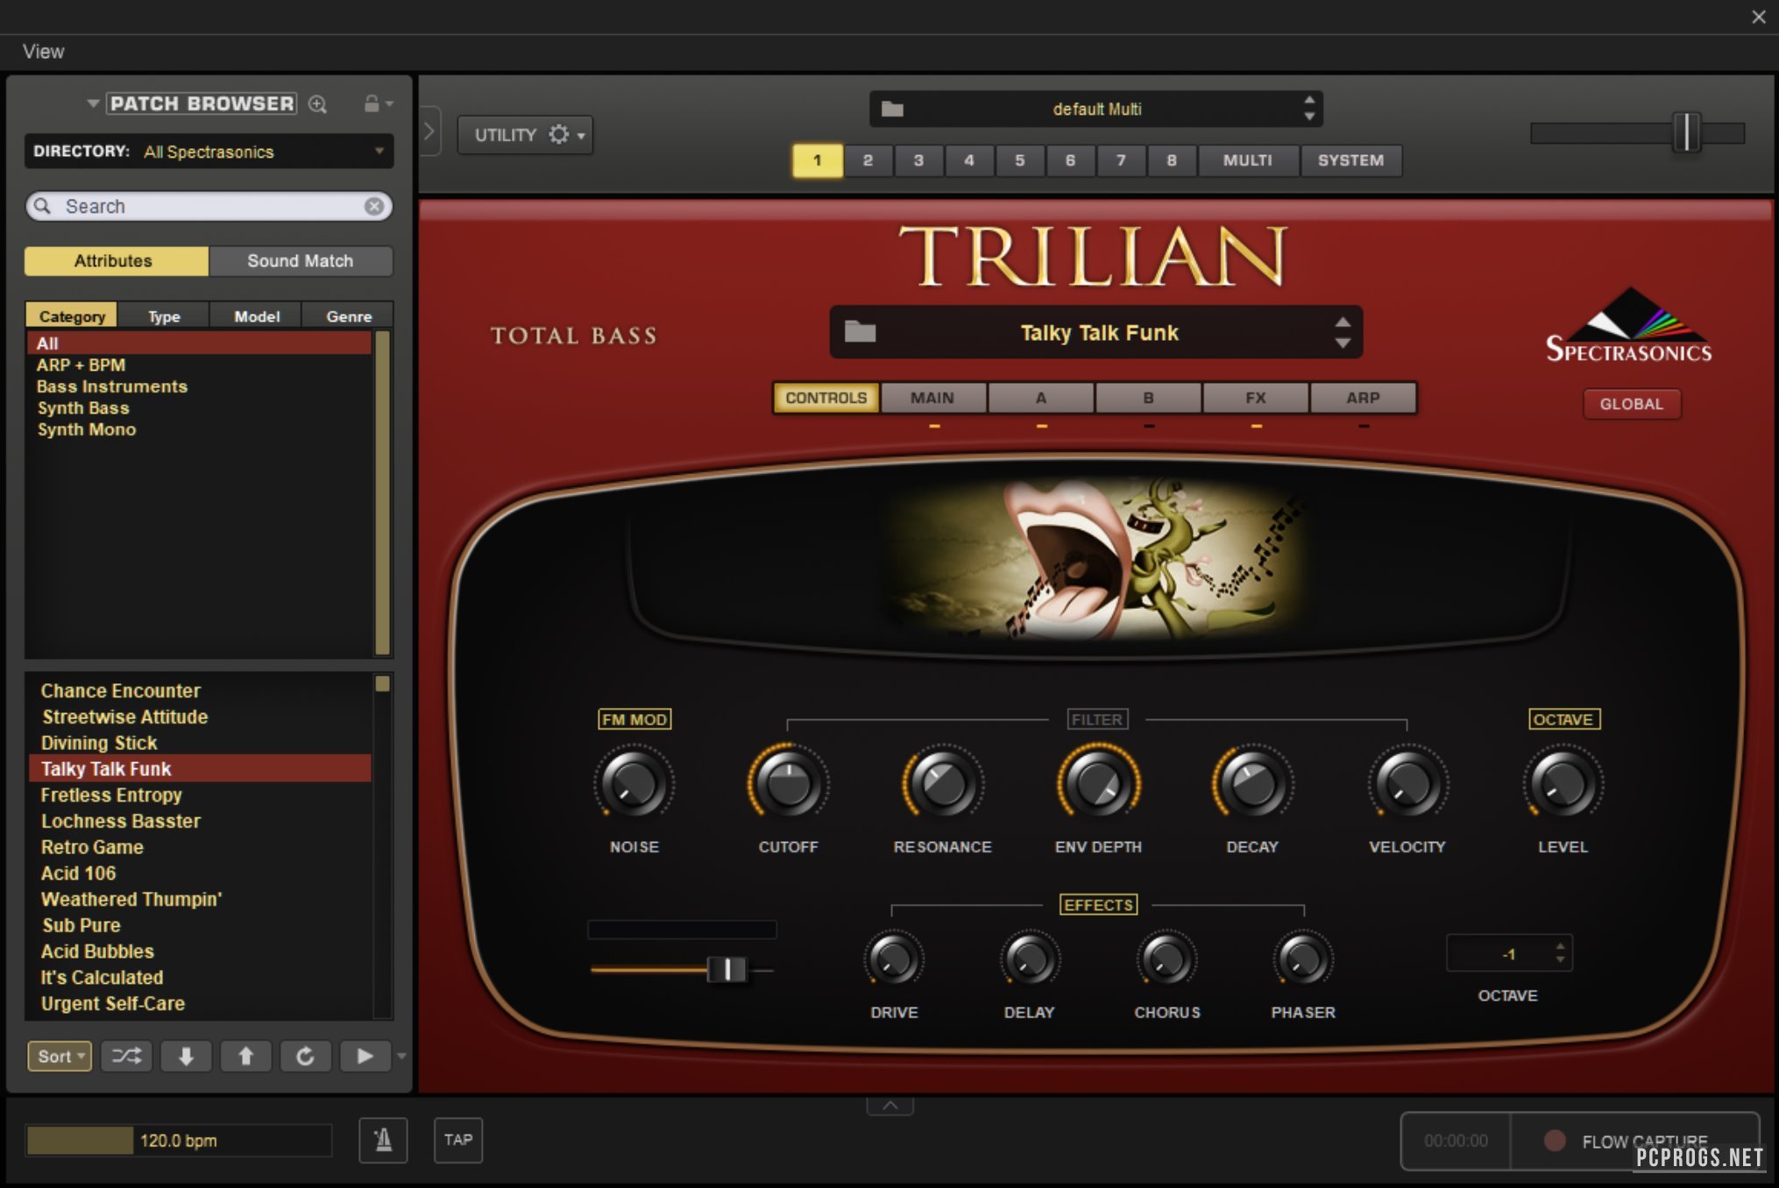The height and width of the screenshot is (1188, 1779).
Task: Adjust the Octave -1 stepper arrows
Action: pos(1560,953)
